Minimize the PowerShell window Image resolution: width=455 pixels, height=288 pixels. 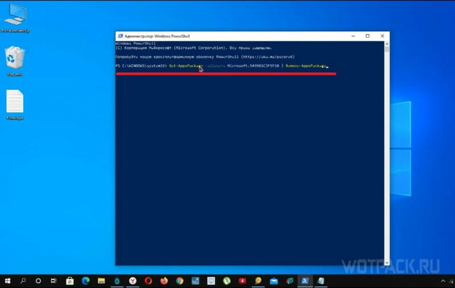pos(353,36)
